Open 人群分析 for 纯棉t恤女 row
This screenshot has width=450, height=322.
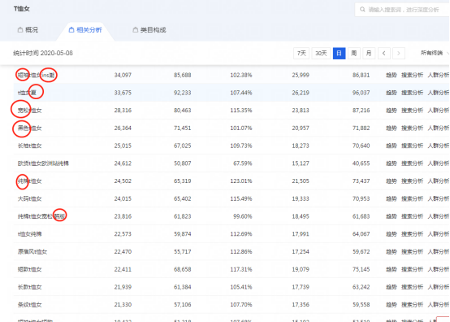click(x=439, y=181)
